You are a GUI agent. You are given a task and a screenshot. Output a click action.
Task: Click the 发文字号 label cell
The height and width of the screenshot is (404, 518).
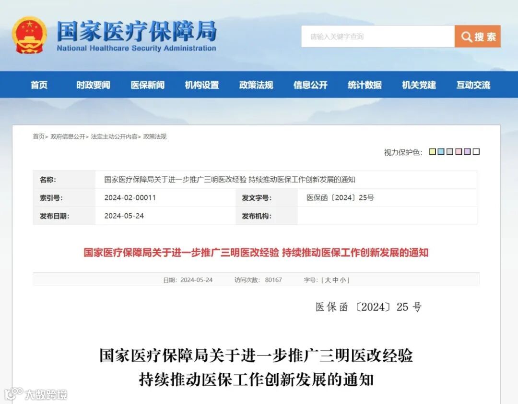(267, 198)
